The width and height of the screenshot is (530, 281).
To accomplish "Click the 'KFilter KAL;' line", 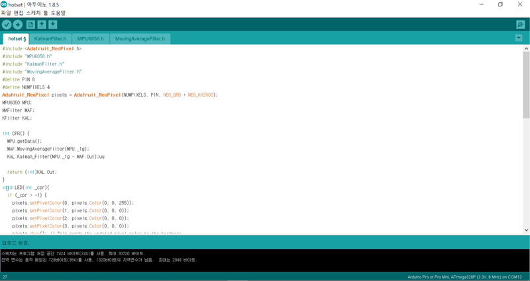I will pos(17,118).
